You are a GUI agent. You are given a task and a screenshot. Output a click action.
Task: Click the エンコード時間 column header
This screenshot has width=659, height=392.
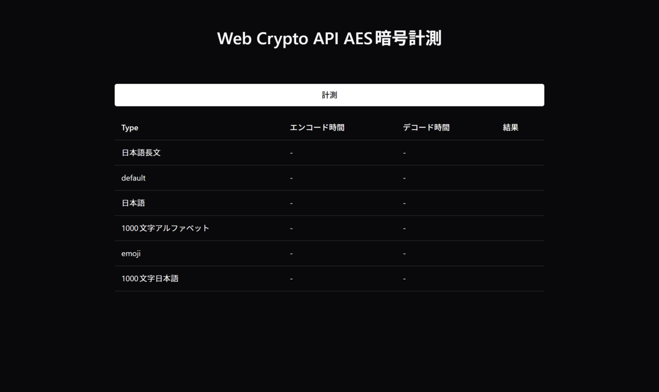(x=317, y=127)
